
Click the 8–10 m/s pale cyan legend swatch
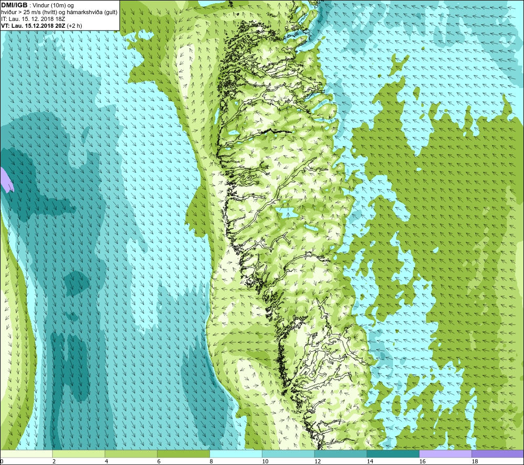[236, 453]
